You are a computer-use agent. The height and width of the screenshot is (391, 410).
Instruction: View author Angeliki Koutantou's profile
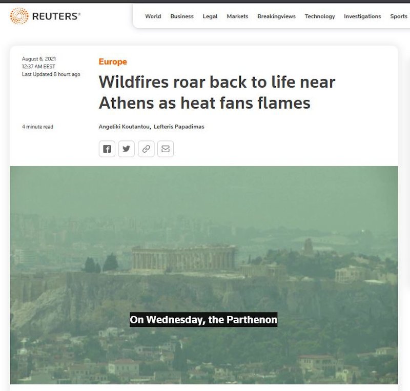[x=124, y=127]
